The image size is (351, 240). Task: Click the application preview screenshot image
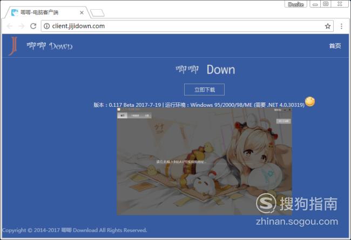click(204, 161)
